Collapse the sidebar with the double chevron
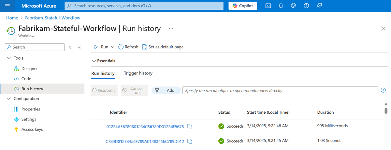 pyautogui.click(x=79, y=47)
